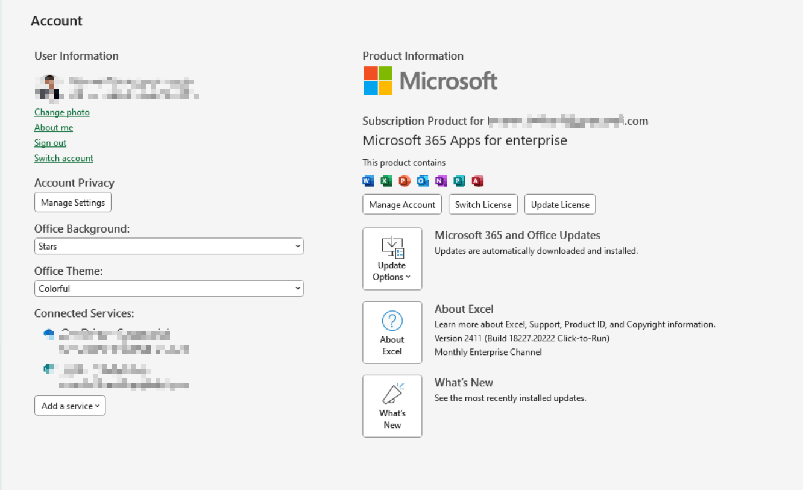This screenshot has height=490, width=803.
Task: Click the Word app icon
Action: [368, 181]
